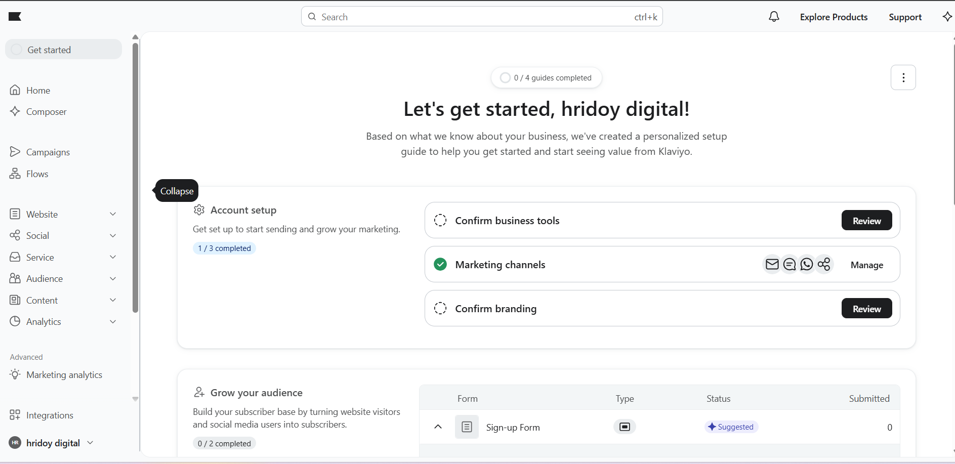Toggle the Confirm branding status circle
The height and width of the screenshot is (464, 955).
point(440,308)
